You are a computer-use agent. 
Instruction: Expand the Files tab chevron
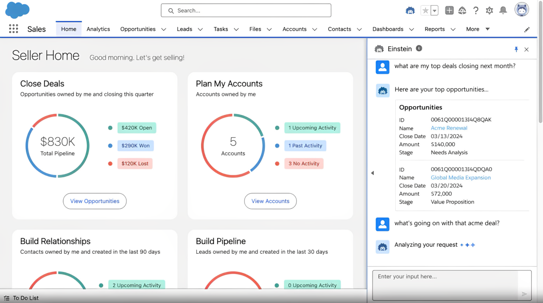269,29
